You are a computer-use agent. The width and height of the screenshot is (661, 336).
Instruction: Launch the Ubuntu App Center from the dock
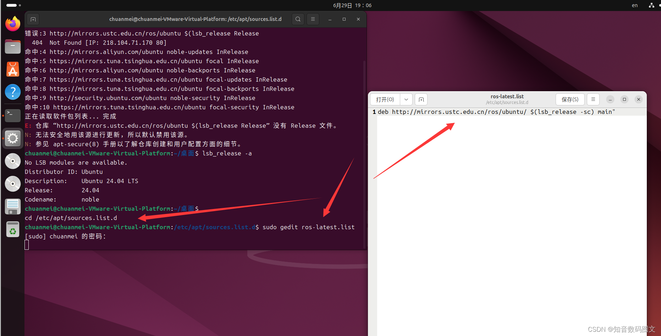12,69
